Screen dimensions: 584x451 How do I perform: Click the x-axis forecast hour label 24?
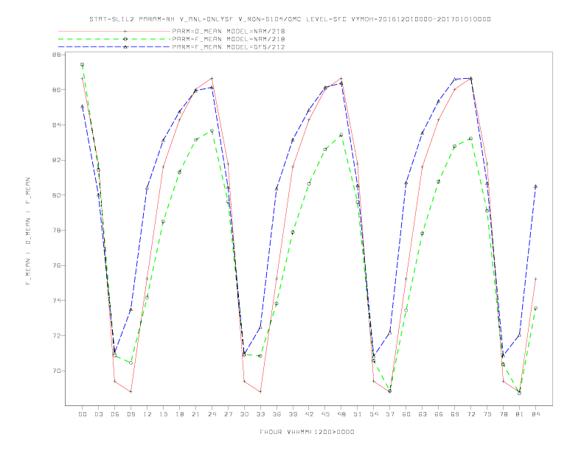212,414
